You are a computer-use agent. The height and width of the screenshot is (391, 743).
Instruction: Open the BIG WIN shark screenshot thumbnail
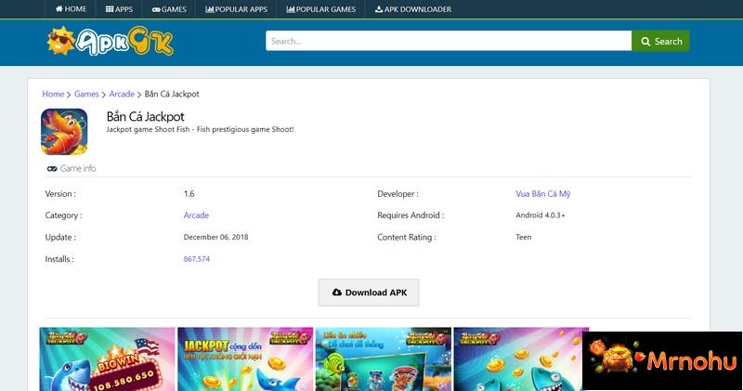[107, 359]
